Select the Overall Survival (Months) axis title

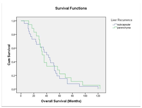[61, 101]
